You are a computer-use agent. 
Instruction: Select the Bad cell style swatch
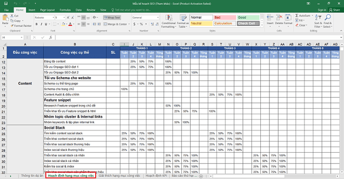click(225, 17)
